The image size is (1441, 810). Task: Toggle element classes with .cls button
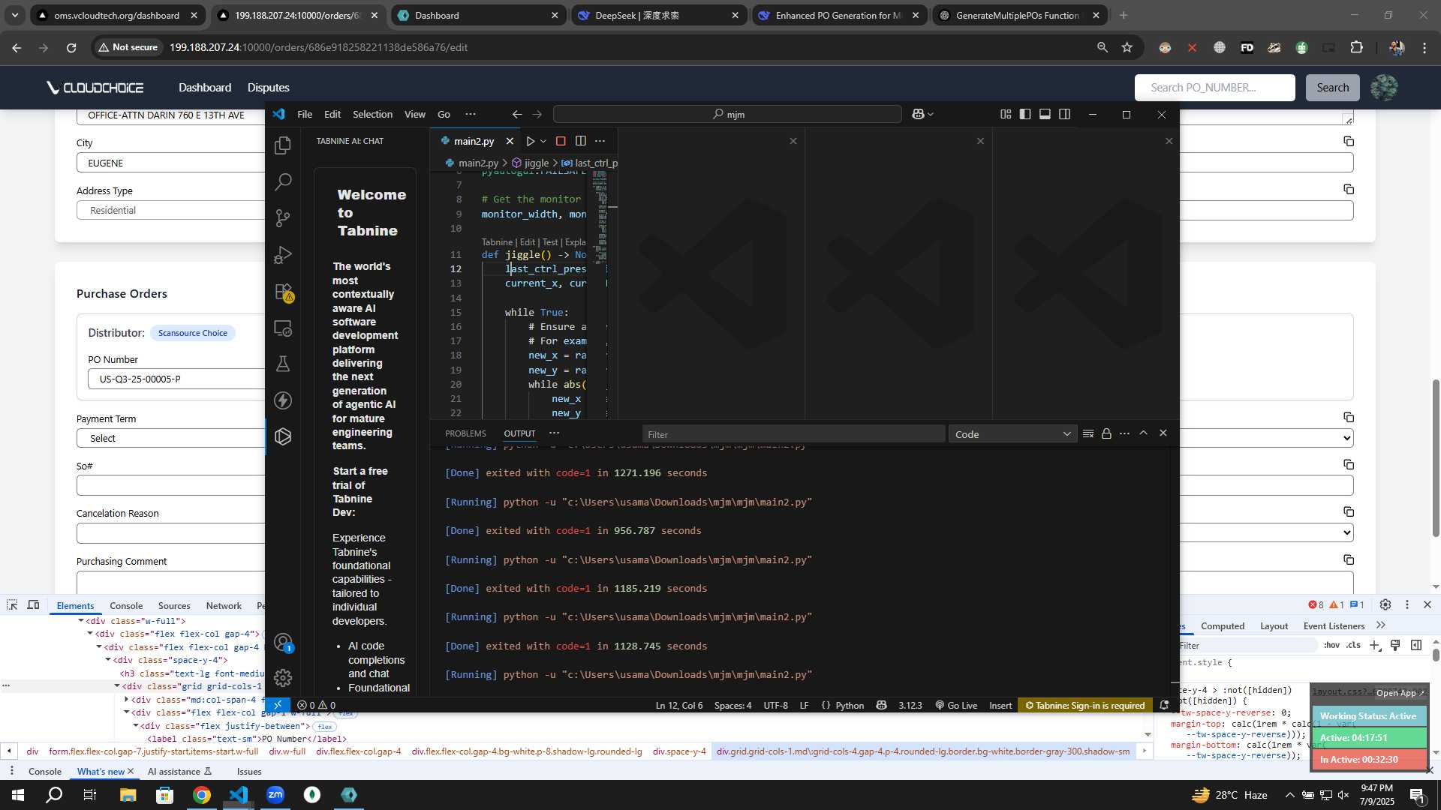(1353, 645)
